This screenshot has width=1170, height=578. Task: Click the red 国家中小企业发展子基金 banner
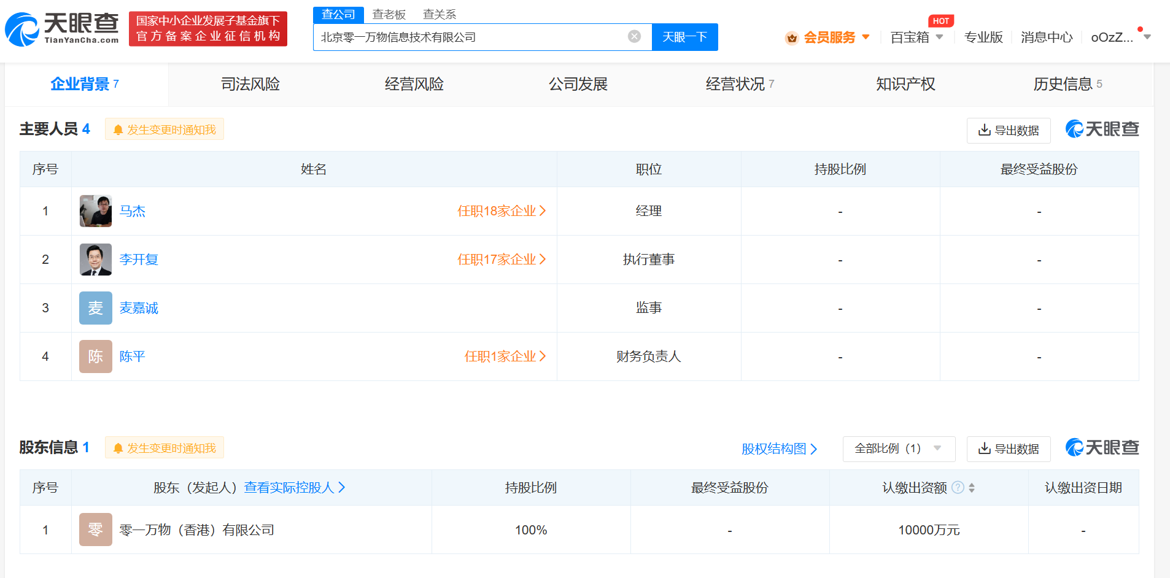point(208,29)
